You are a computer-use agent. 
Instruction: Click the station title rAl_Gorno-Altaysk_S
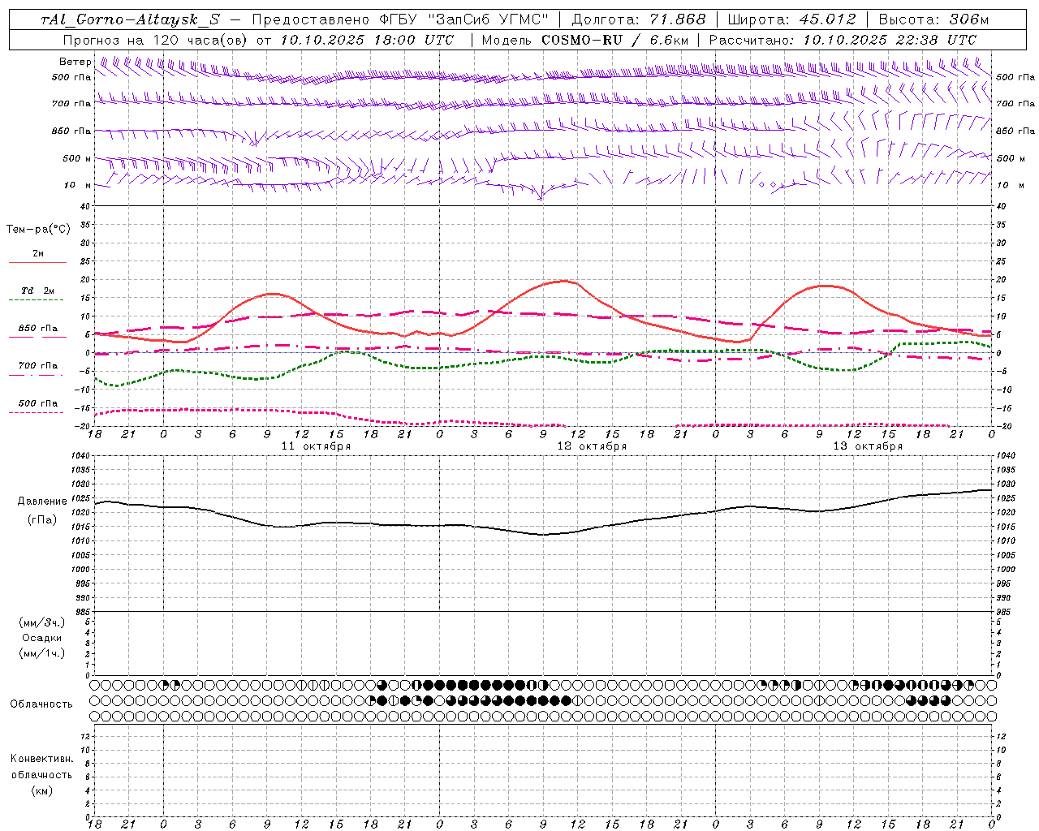(x=130, y=20)
